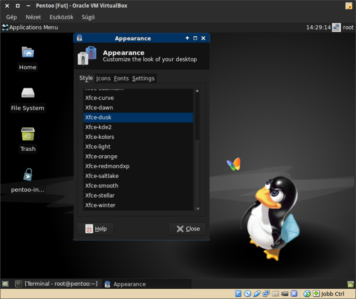Maximize the VirtualBox window
The height and width of the screenshot is (299, 356).
(18, 6)
